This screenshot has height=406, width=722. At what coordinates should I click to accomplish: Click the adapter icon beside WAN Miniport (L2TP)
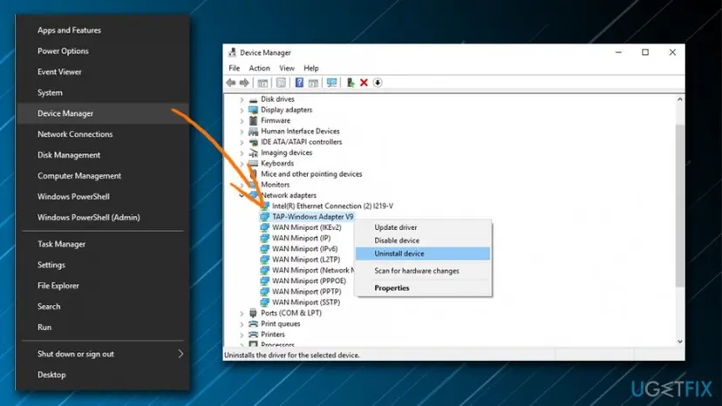[x=264, y=260]
